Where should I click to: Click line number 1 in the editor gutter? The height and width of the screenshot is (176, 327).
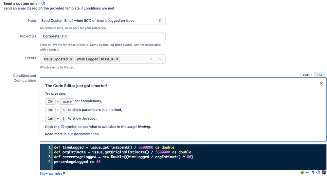click(49, 147)
